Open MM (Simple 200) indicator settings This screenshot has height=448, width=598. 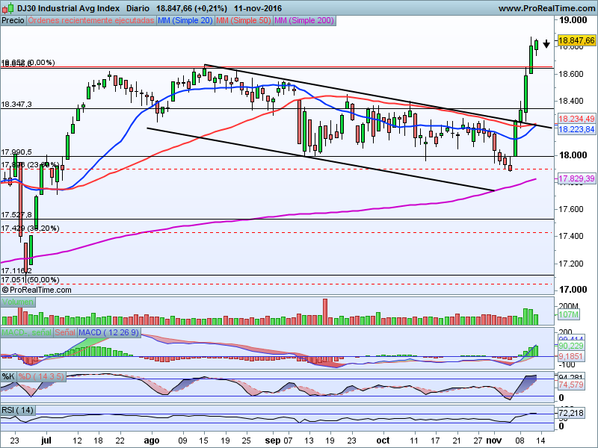tap(304, 20)
